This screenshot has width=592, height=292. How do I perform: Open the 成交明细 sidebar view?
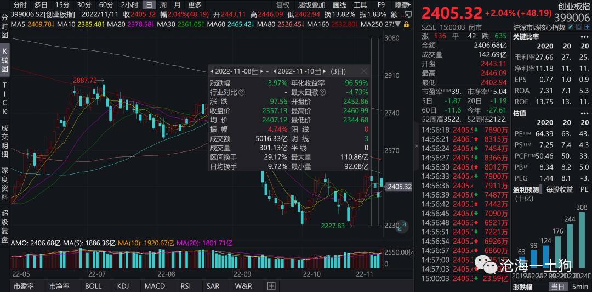[x=5, y=141]
